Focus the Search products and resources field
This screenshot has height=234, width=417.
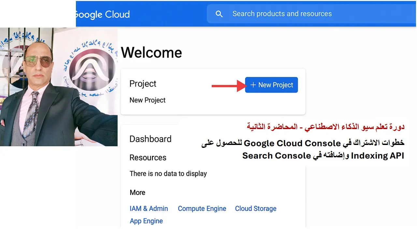[282, 14]
